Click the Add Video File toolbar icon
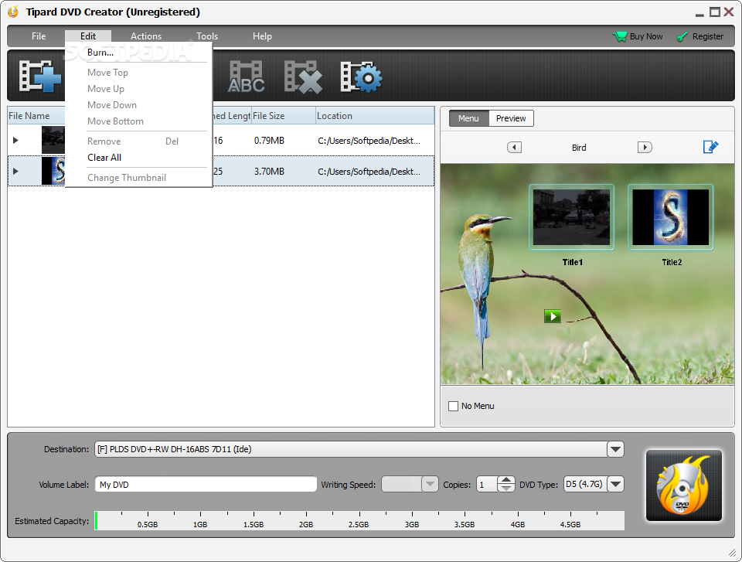The height and width of the screenshot is (562, 742). [x=39, y=76]
